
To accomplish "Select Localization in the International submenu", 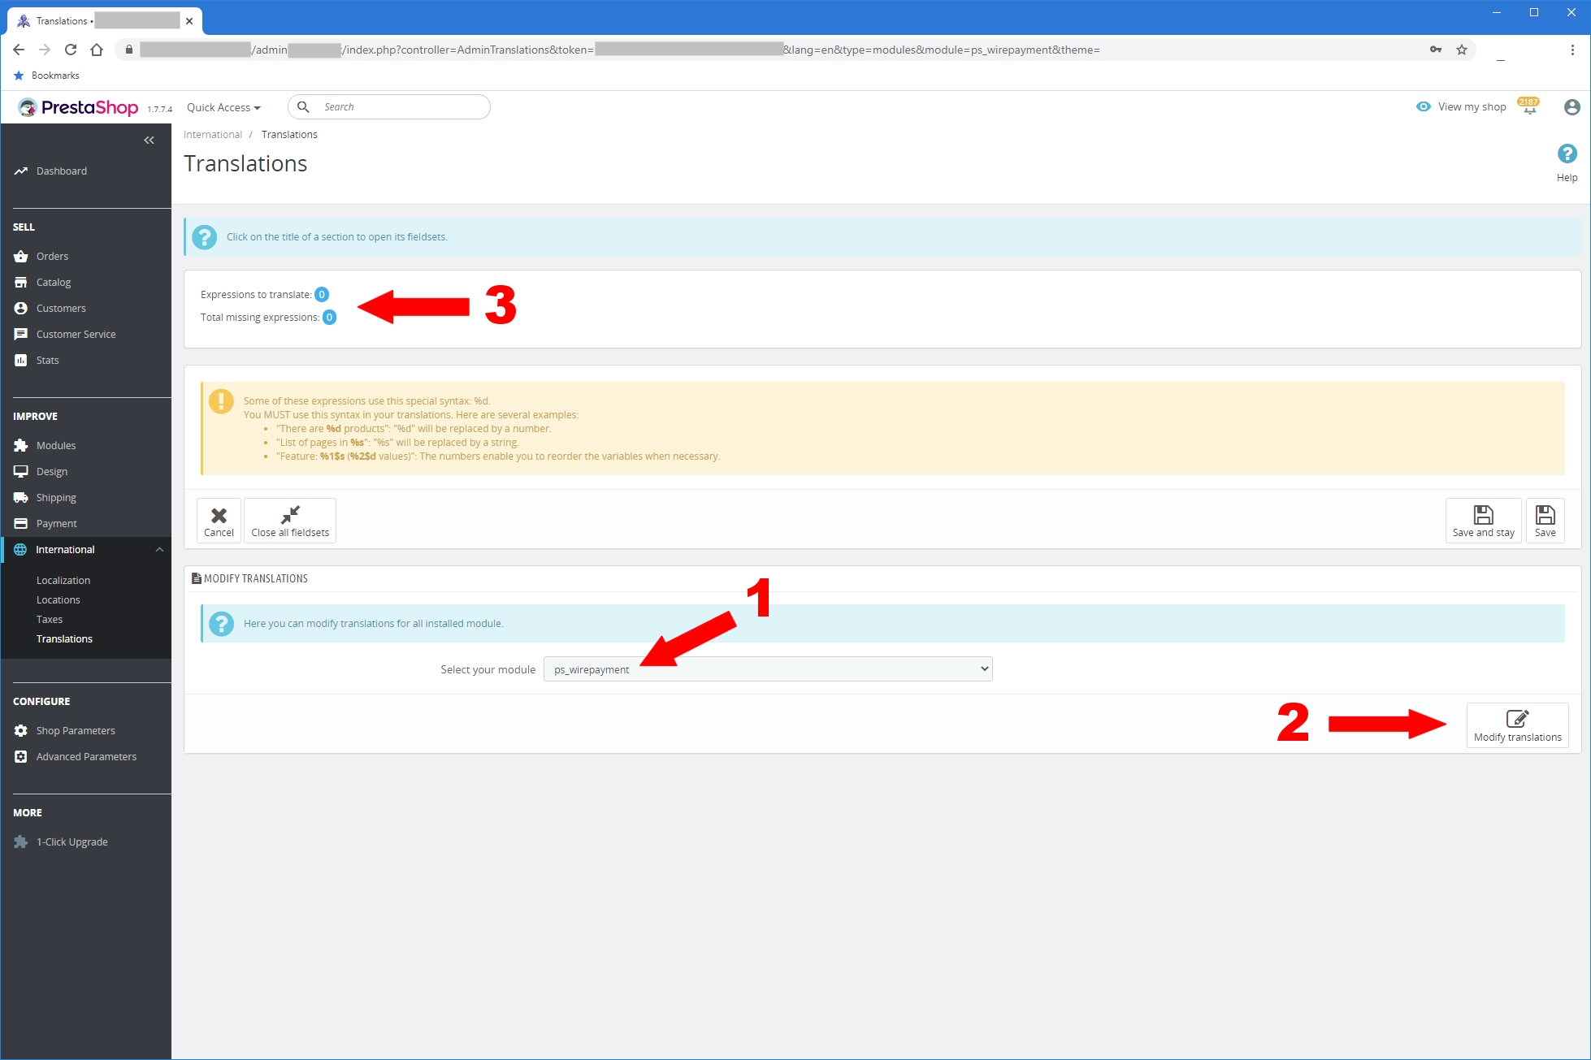I will pyautogui.click(x=63, y=580).
